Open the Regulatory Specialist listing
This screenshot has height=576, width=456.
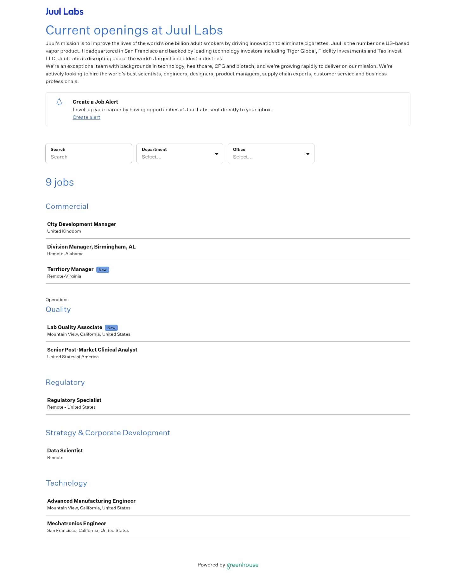[x=74, y=400]
